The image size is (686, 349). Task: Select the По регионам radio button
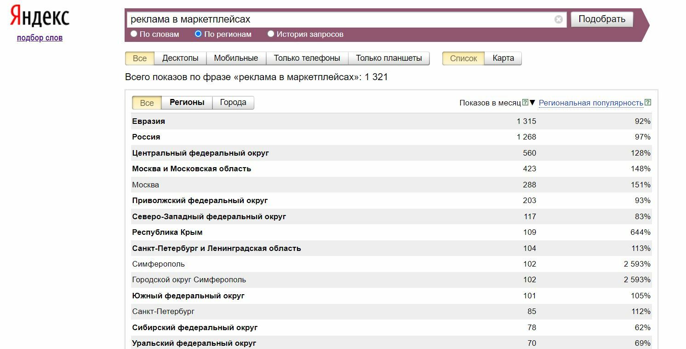tap(198, 34)
